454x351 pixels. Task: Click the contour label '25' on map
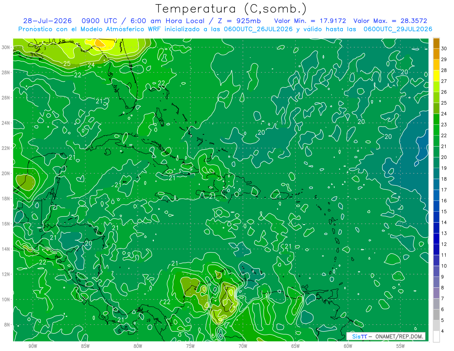coord(67,63)
